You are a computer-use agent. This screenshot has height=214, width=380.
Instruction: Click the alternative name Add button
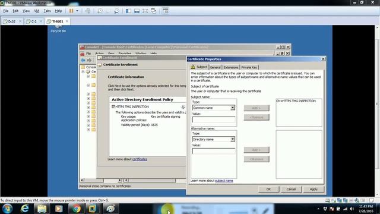point(256,150)
